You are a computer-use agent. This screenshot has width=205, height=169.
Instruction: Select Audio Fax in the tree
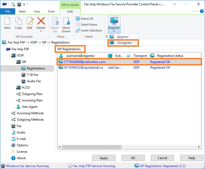point(31,81)
